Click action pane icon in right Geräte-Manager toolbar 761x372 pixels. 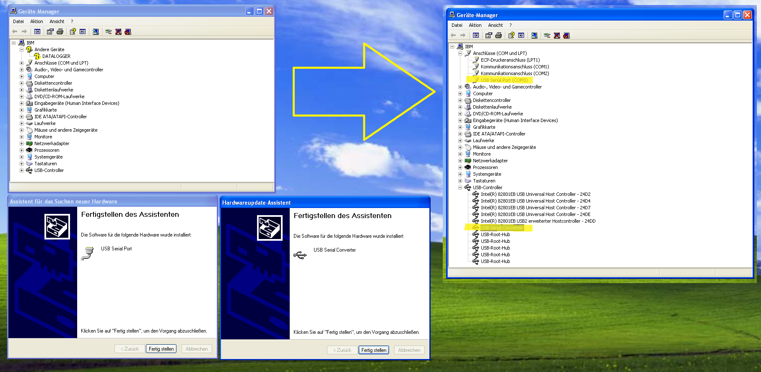pyautogui.click(x=521, y=35)
